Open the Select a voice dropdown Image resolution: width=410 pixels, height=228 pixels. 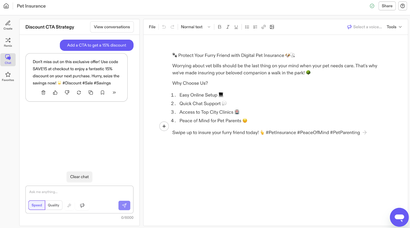[x=365, y=27]
